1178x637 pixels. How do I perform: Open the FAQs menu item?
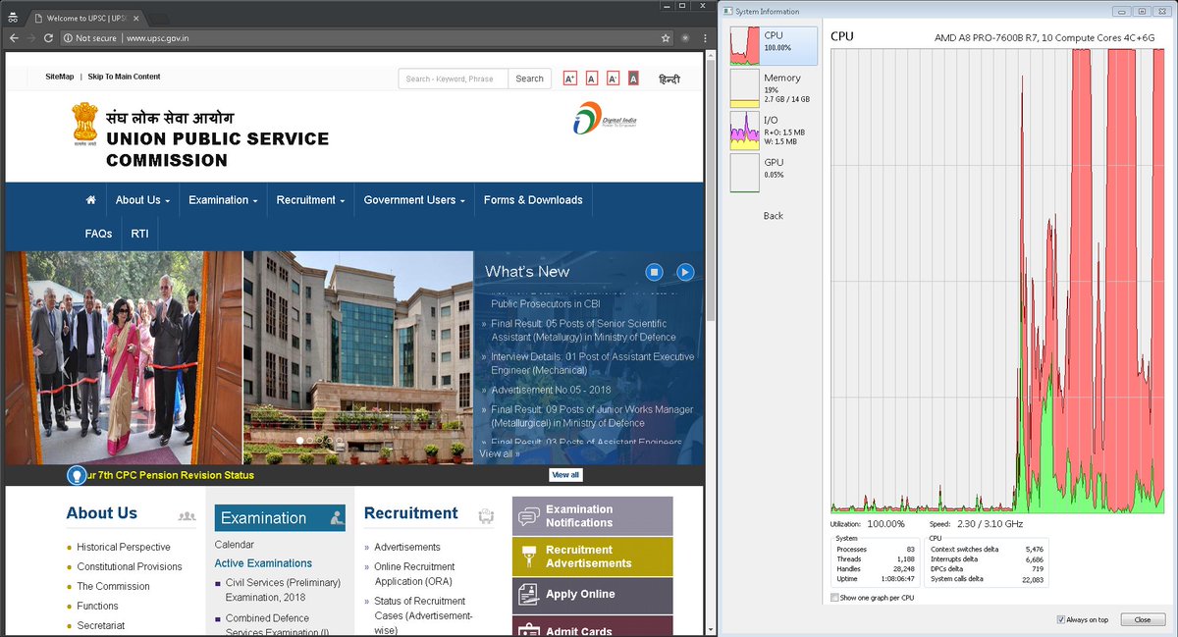click(98, 234)
